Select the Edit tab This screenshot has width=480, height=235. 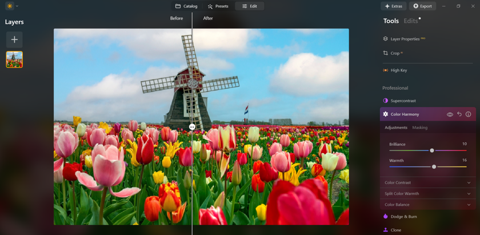[x=250, y=6]
